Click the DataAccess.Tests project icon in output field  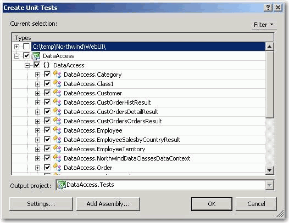[x=62, y=185]
